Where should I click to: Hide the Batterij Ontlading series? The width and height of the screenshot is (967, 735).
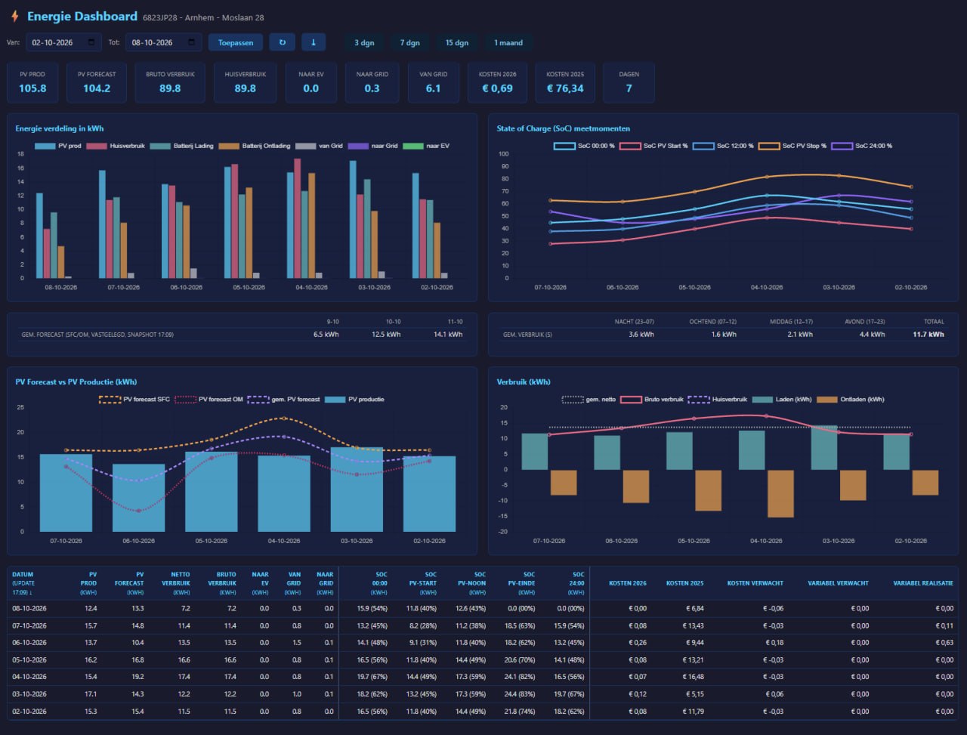255,146
